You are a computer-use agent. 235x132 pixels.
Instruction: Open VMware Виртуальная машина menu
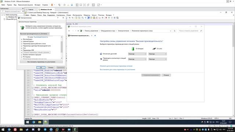point(25,5)
